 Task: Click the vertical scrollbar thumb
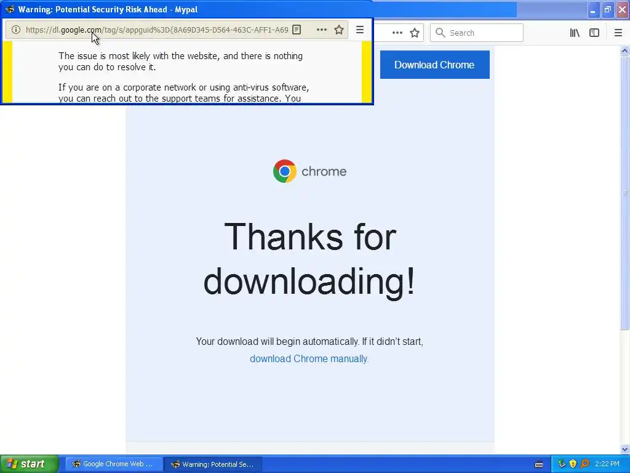tap(625, 193)
